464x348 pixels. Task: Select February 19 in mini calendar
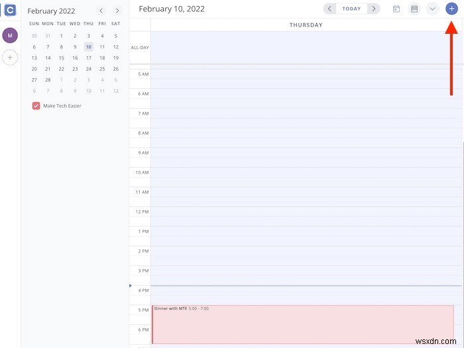(116, 58)
